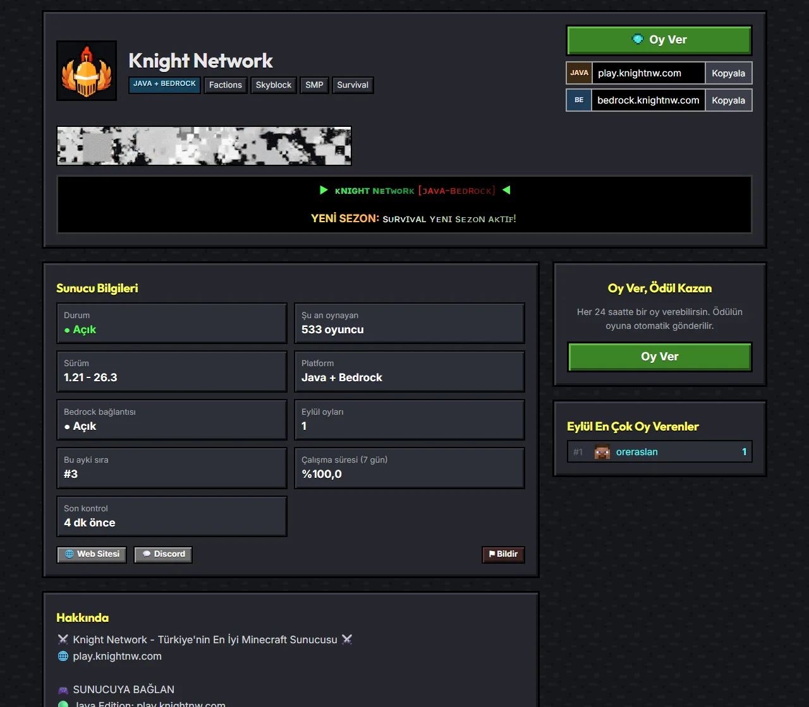Click the bedrock.knightnw.com address field
Screen dimensions: 809x707
(x=648, y=100)
